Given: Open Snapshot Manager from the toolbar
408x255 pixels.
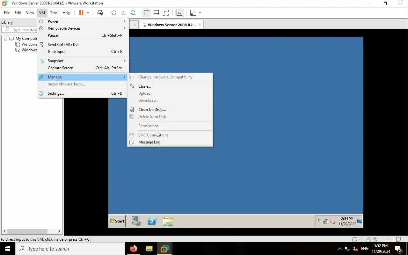Looking at the screenshot, I should point(133,13).
